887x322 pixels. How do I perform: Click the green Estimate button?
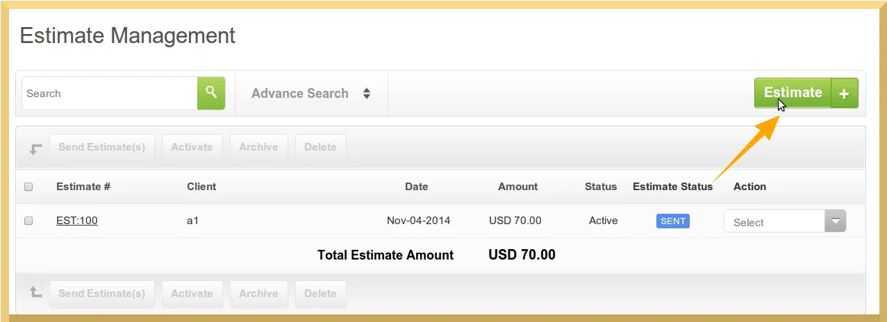coord(793,93)
